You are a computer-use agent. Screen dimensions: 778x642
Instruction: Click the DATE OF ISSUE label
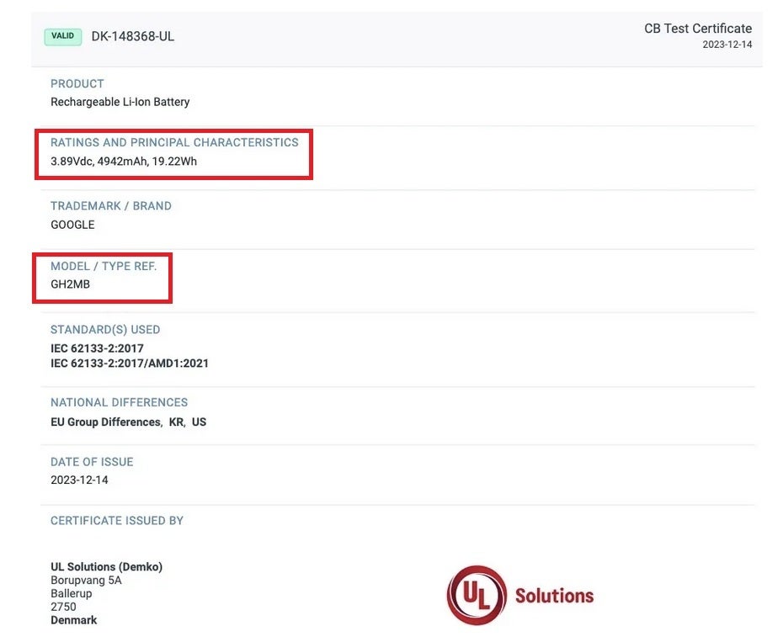[92, 462]
